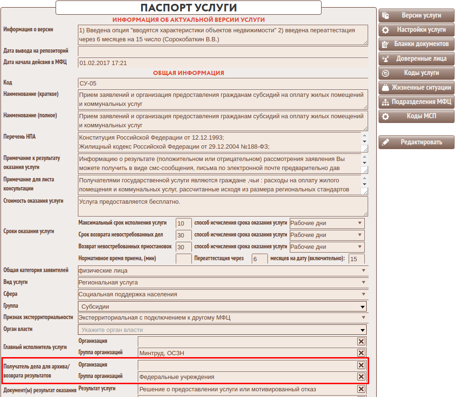Click the Версии услуги icon

[386, 16]
